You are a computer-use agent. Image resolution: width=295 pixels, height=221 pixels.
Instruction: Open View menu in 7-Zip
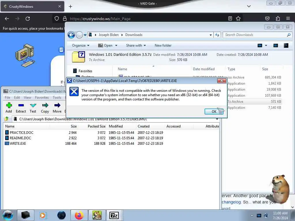pyautogui.click(x=27, y=98)
